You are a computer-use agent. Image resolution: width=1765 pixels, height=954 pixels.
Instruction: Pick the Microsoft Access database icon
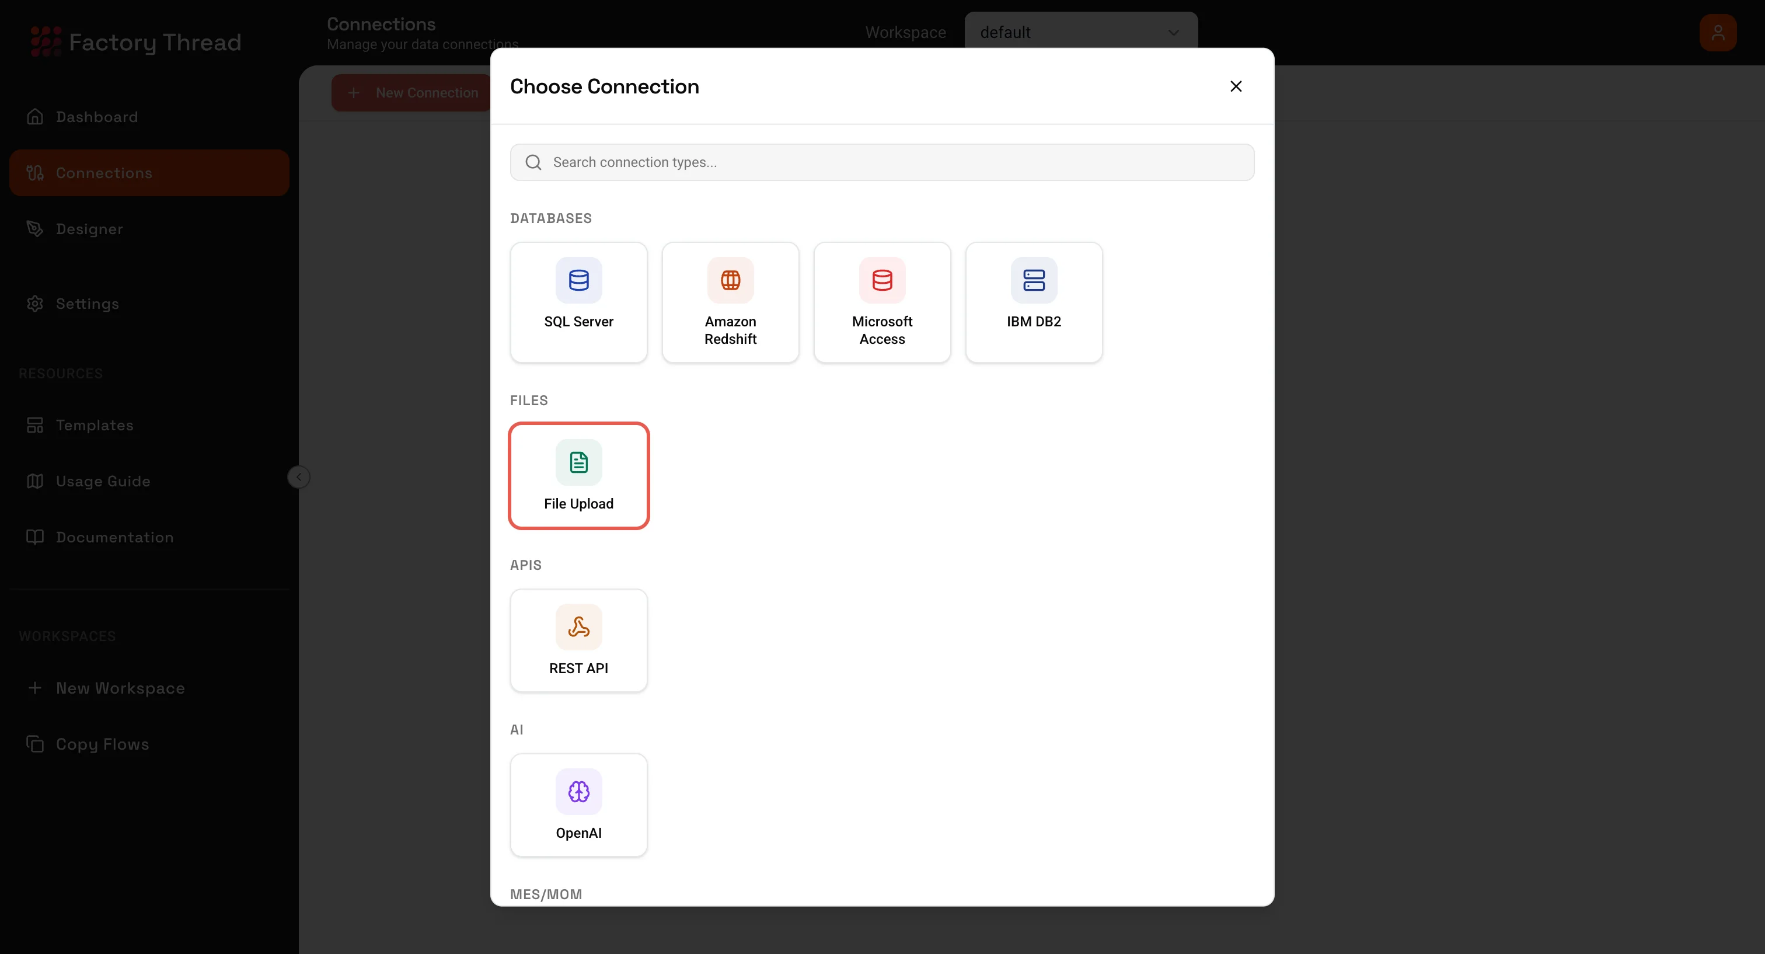coord(882,301)
